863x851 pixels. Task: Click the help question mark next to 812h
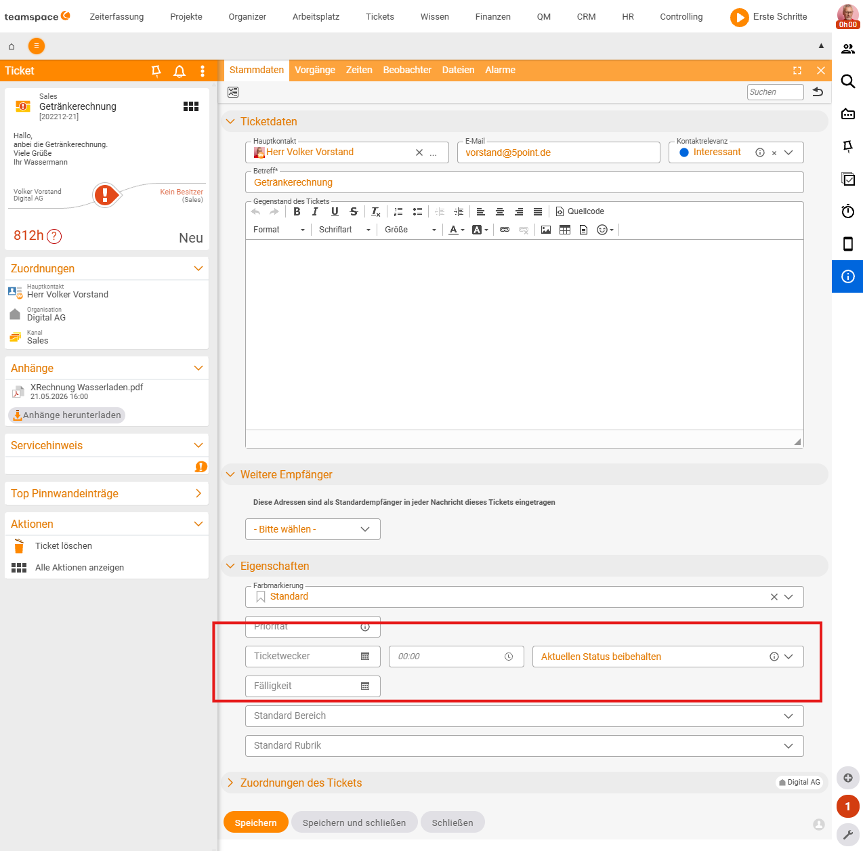pos(54,236)
